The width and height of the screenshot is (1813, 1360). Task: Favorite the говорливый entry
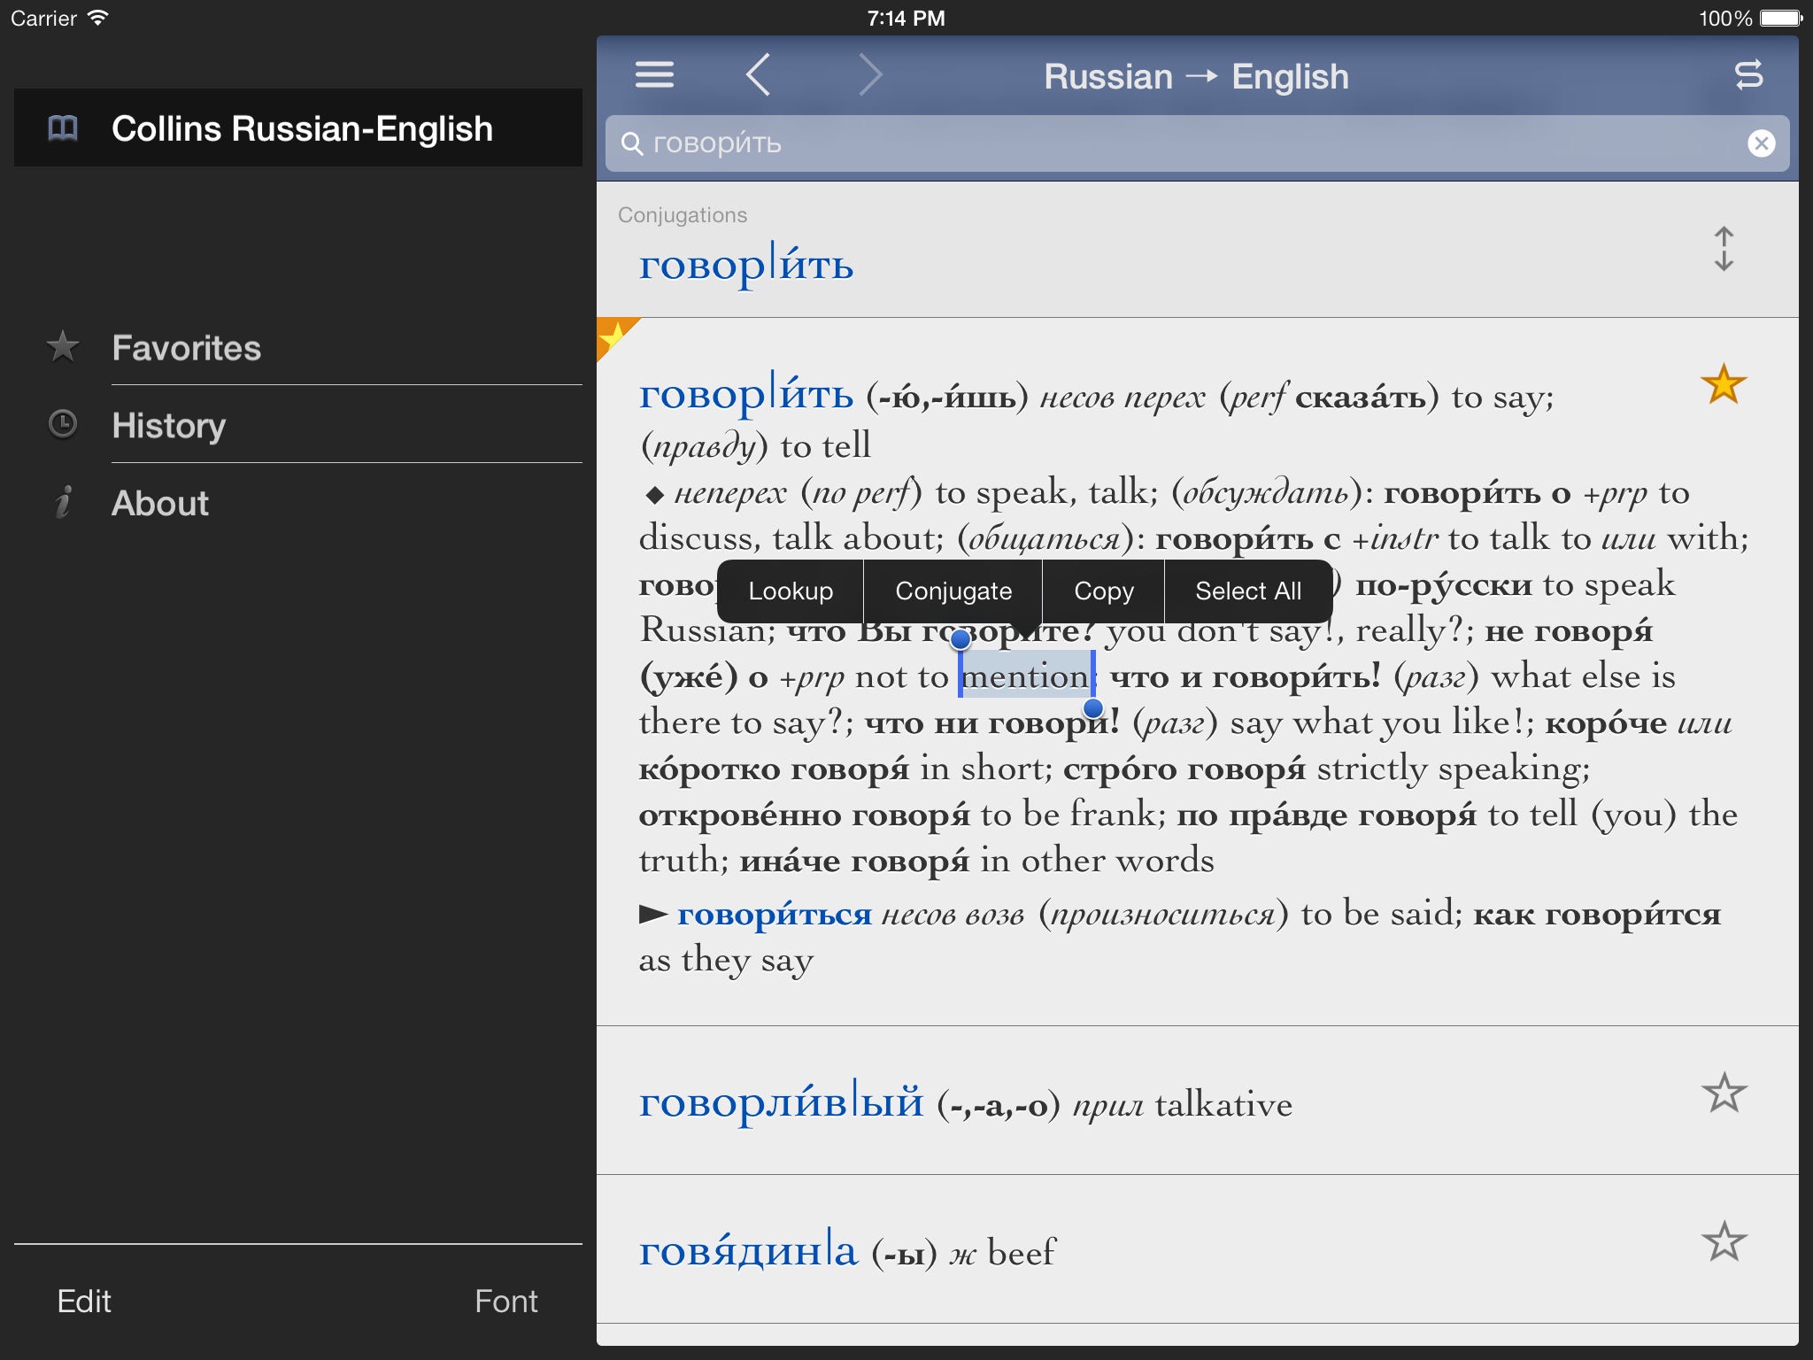(1723, 1093)
